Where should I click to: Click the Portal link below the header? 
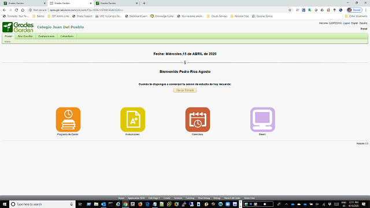point(364,29)
